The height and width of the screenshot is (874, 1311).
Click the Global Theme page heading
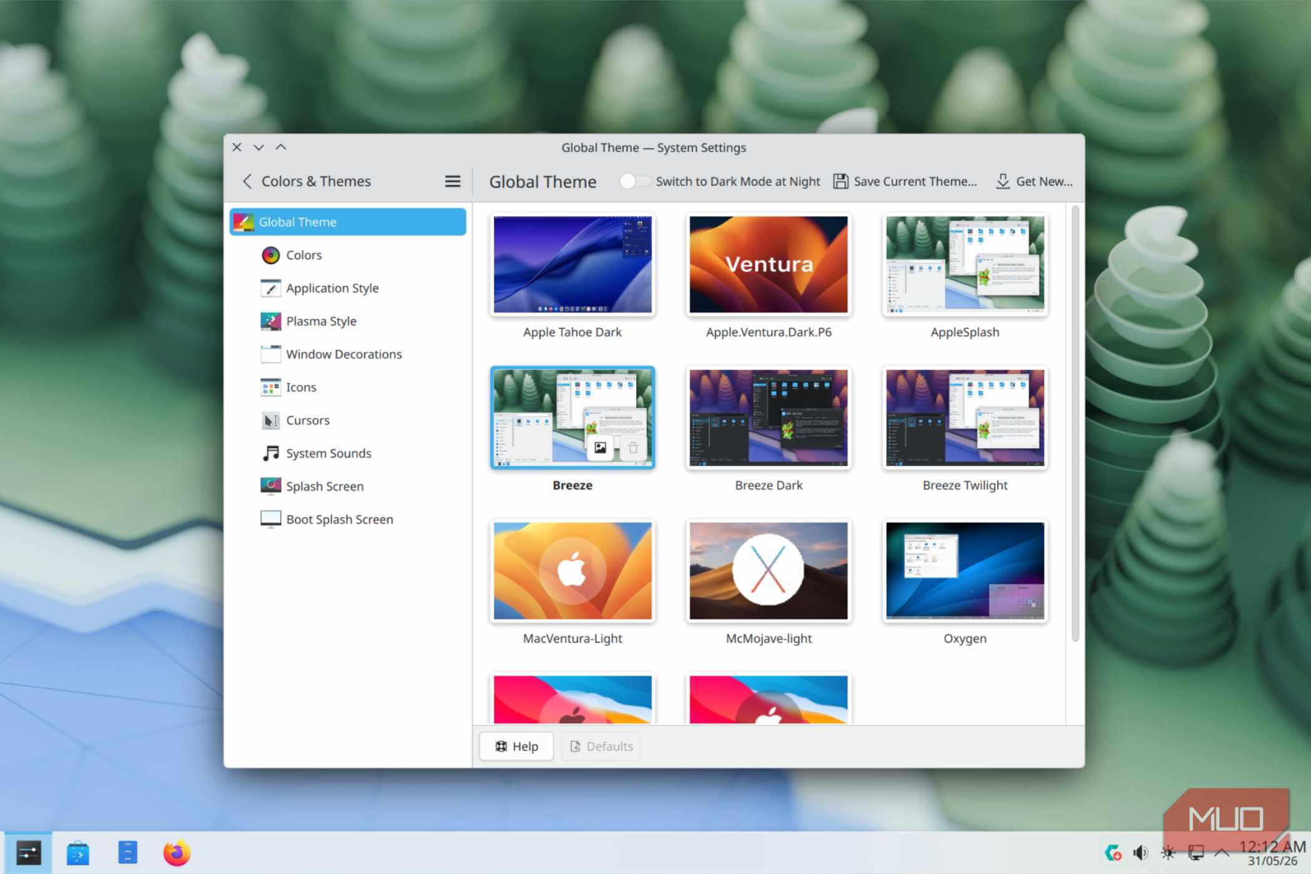543,182
